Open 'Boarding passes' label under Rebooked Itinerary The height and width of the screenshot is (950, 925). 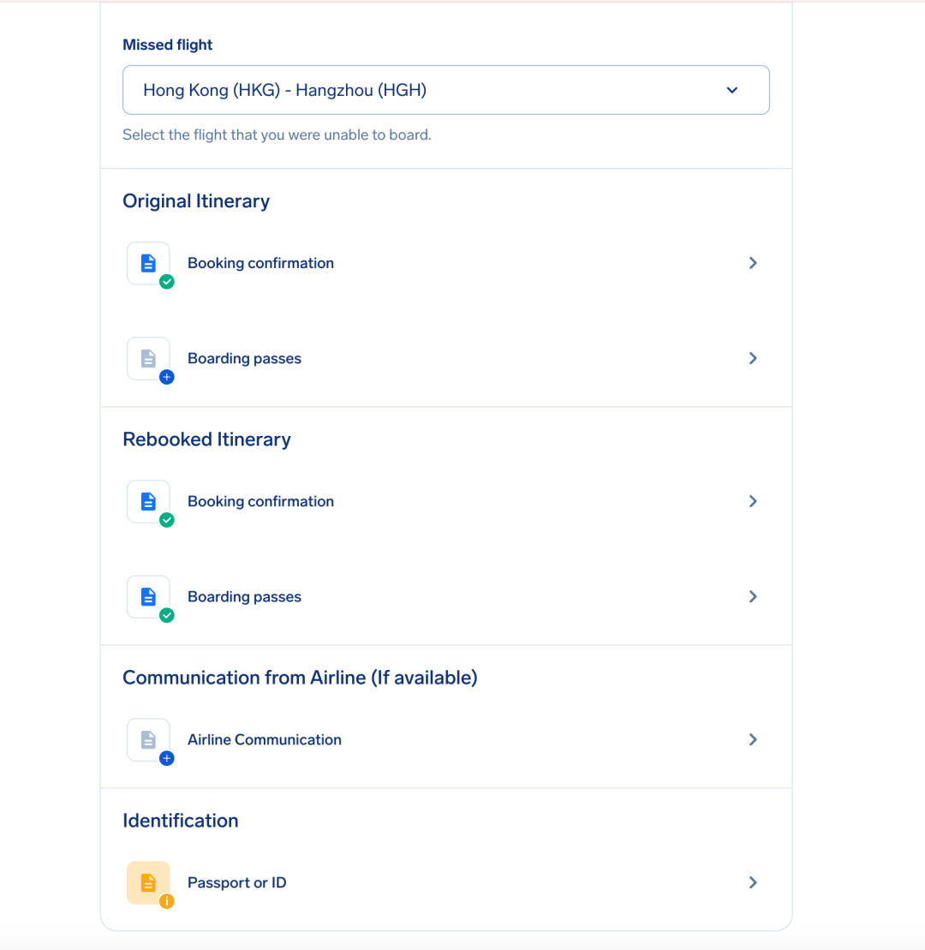pos(244,597)
